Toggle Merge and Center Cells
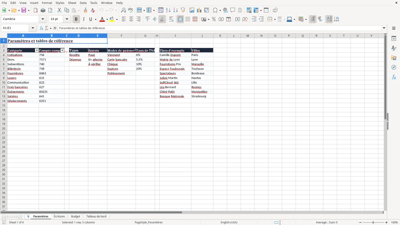 point(180,19)
